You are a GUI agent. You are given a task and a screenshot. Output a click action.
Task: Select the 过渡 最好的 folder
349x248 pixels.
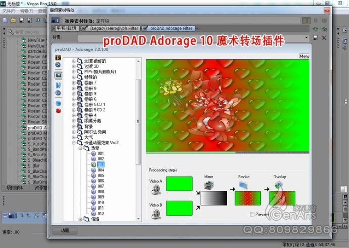tap(95, 61)
